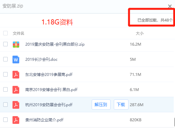Click the Word document icon for 2019长沙会刊.doc
Viewport: 175px width, 129px height.
[16, 60]
